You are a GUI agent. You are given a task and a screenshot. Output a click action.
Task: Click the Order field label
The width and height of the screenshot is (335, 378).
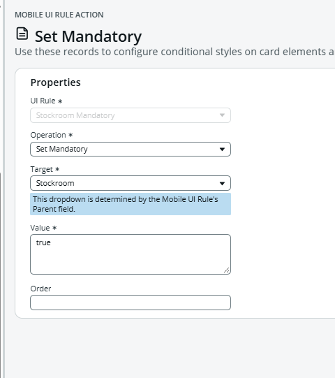tap(40, 289)
